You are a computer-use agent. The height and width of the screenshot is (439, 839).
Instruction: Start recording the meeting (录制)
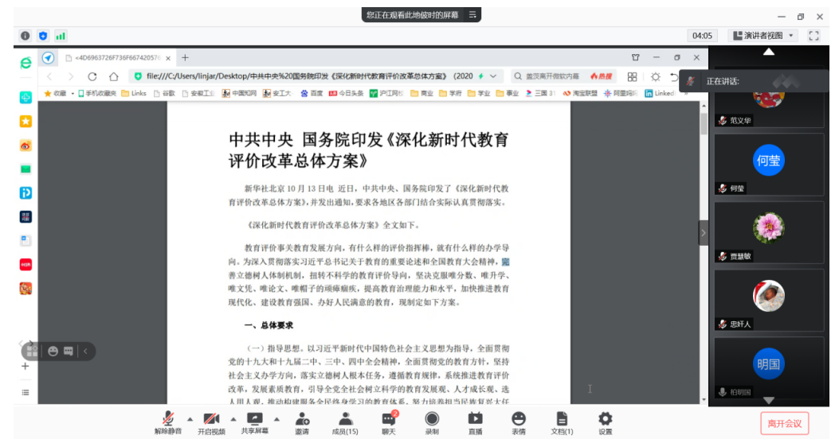(432, 423)
